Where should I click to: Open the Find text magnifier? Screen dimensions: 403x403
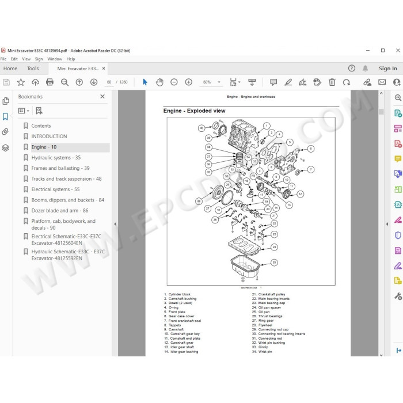click(x=64, y=82)
